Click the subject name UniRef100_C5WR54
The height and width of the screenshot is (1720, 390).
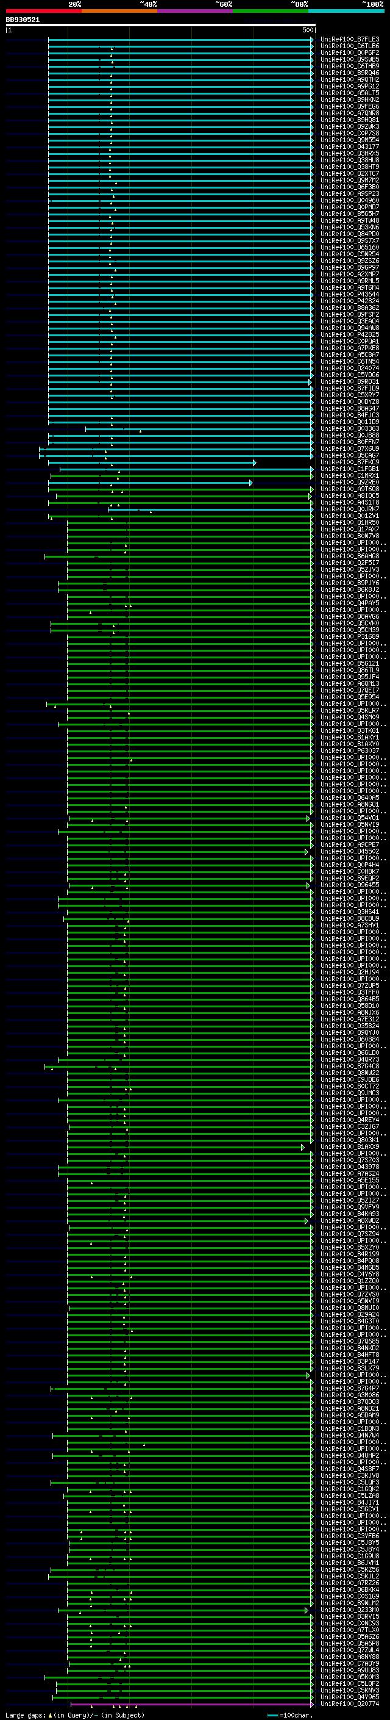[x=349, y=254]
